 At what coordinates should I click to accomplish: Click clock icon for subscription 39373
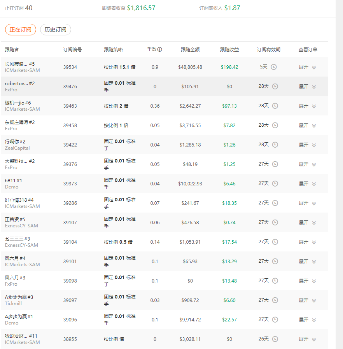point(275,183)
